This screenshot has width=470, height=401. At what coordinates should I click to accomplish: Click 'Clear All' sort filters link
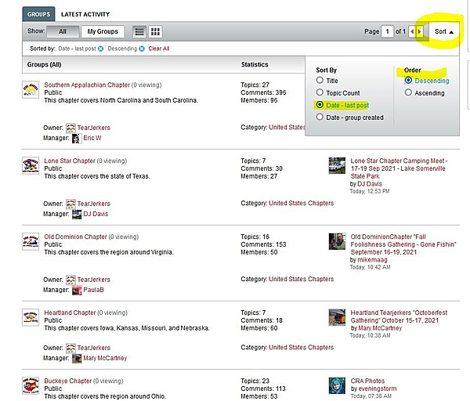(159, 49)
